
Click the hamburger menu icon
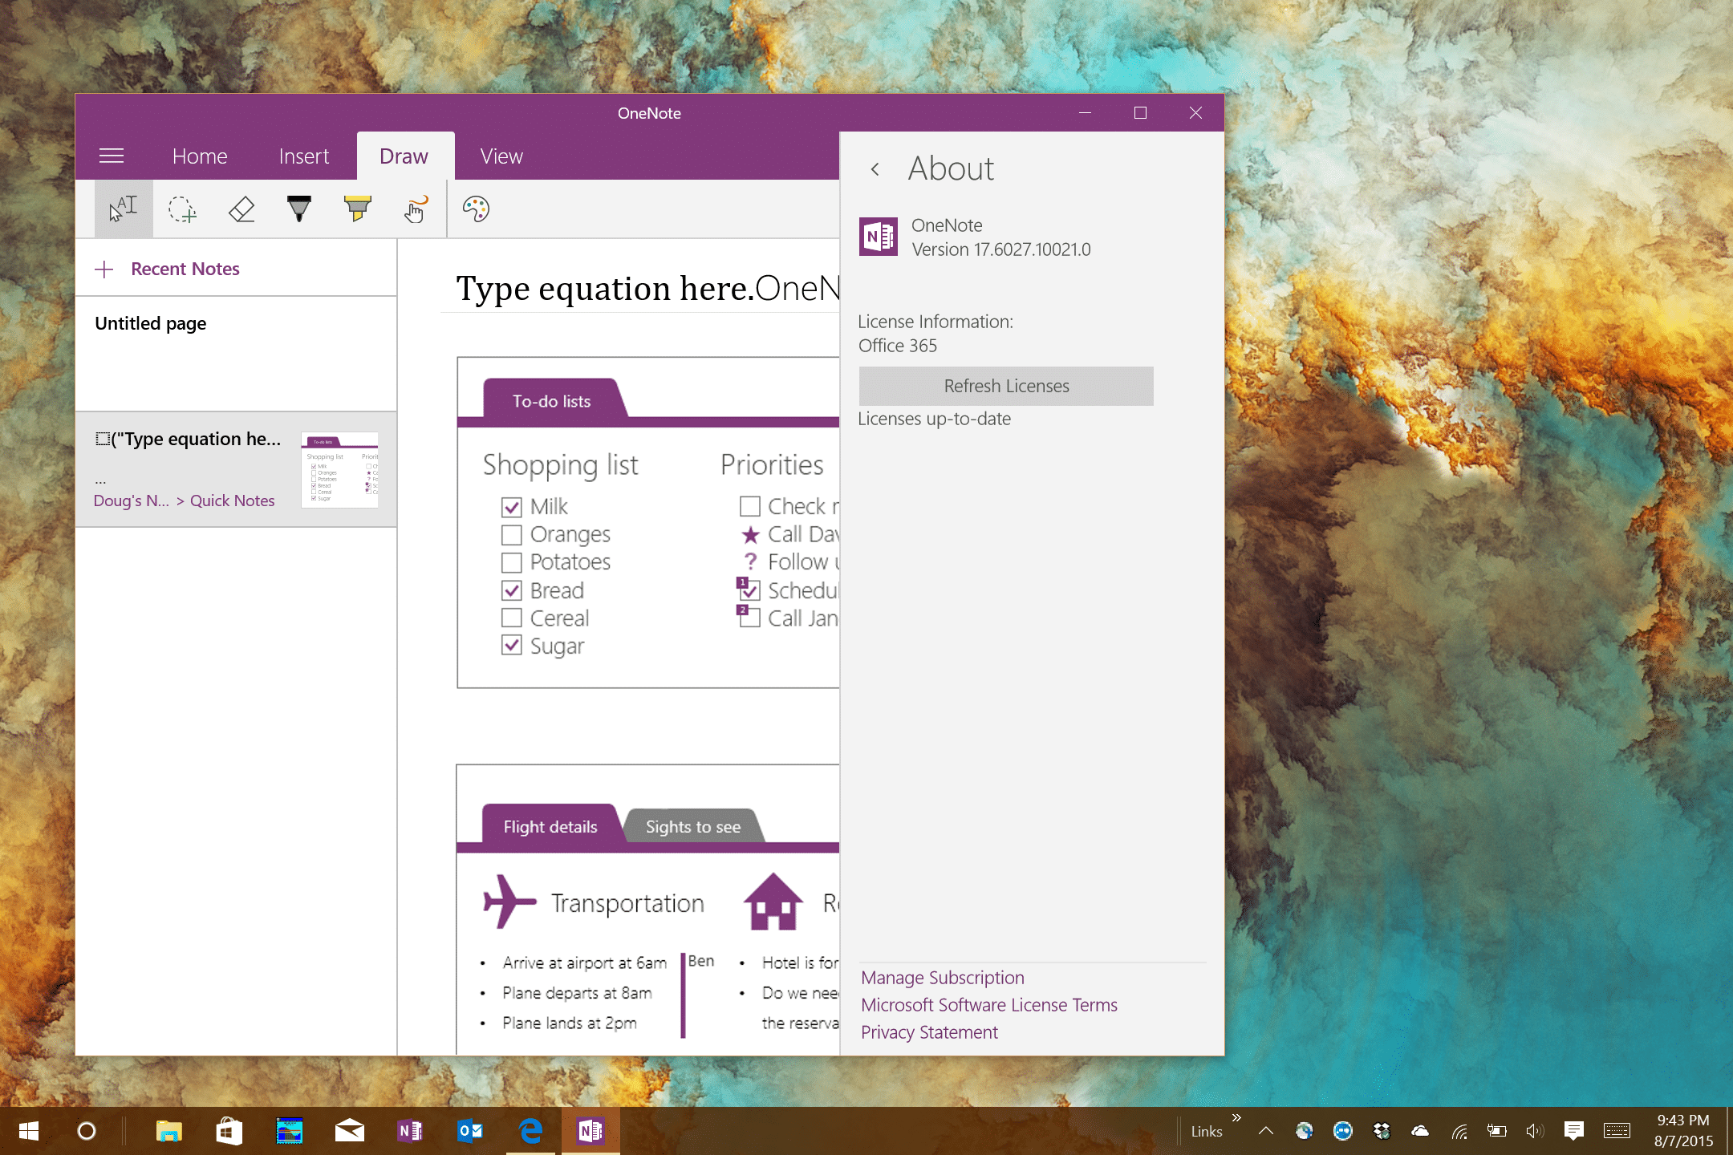pos(113,155)
